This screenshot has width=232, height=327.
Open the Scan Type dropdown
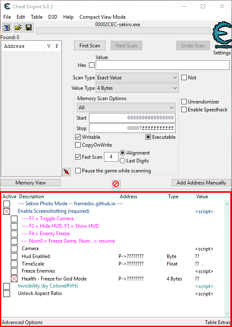click(x=137, y=78)
